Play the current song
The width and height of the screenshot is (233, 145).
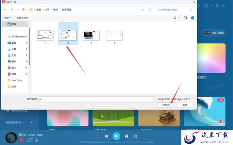(x=116, y=136)
